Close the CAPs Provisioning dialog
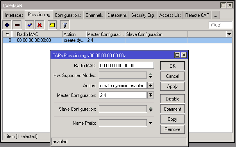The width and height of the screenshot is (236, 147). click(x=184, y=55)
